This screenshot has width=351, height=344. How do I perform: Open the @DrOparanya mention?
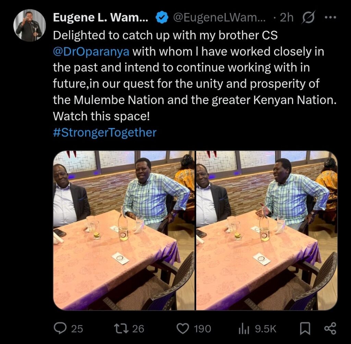pyautogui.click(x=91, y=51)
